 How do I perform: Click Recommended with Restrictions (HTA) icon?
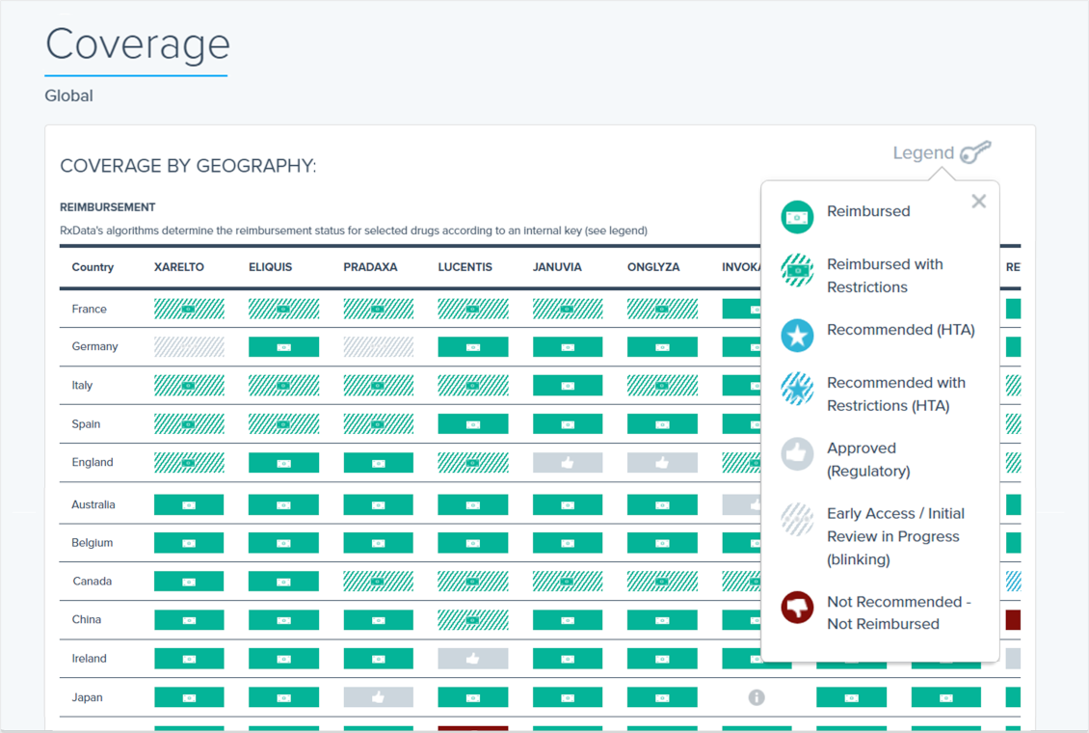pos(797,389)
